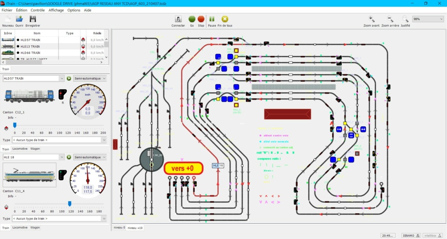Click the HLD57 TRAIN locomotive image

point(29,96)
